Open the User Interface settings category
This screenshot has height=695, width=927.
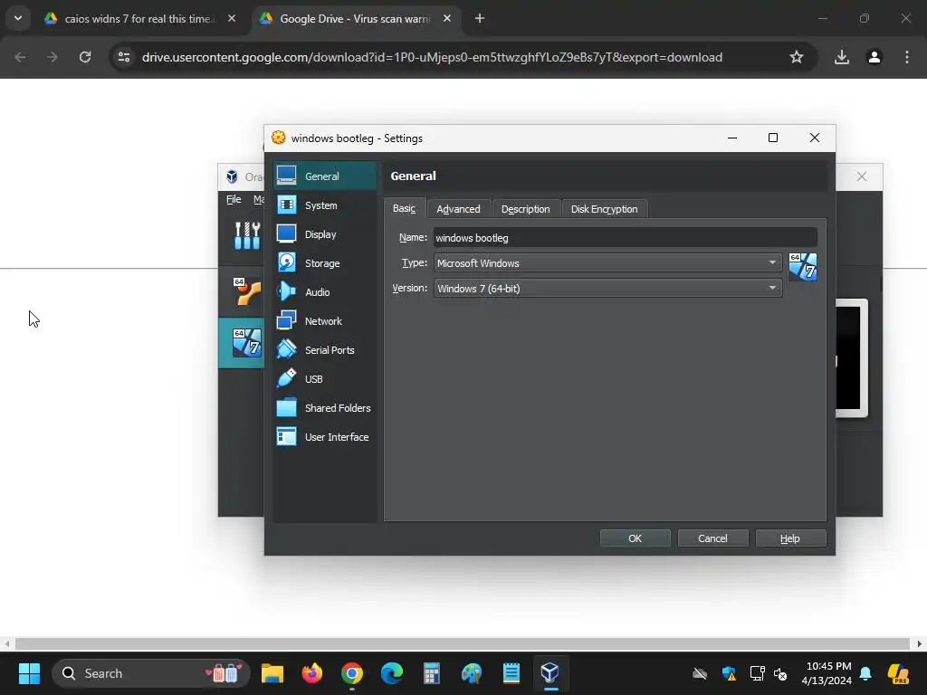[325, 437]
